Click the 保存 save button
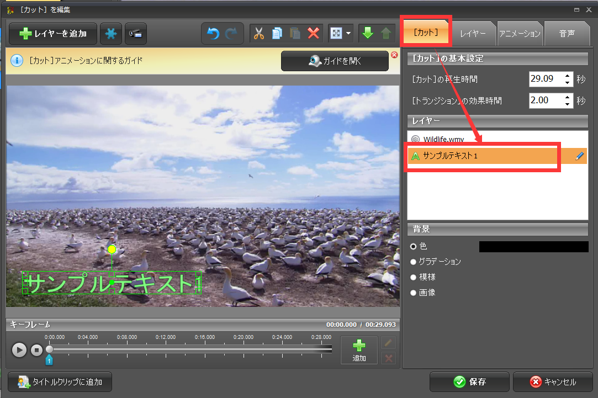598x398 pixels. click(x=469, y=382)
